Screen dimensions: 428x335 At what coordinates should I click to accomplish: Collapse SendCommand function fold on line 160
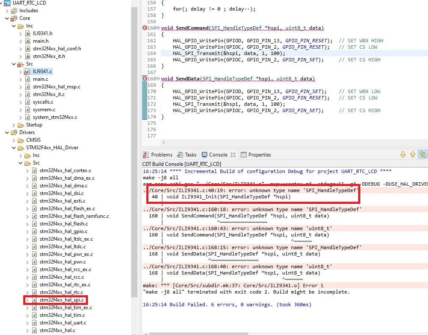(x=158, y=28)
